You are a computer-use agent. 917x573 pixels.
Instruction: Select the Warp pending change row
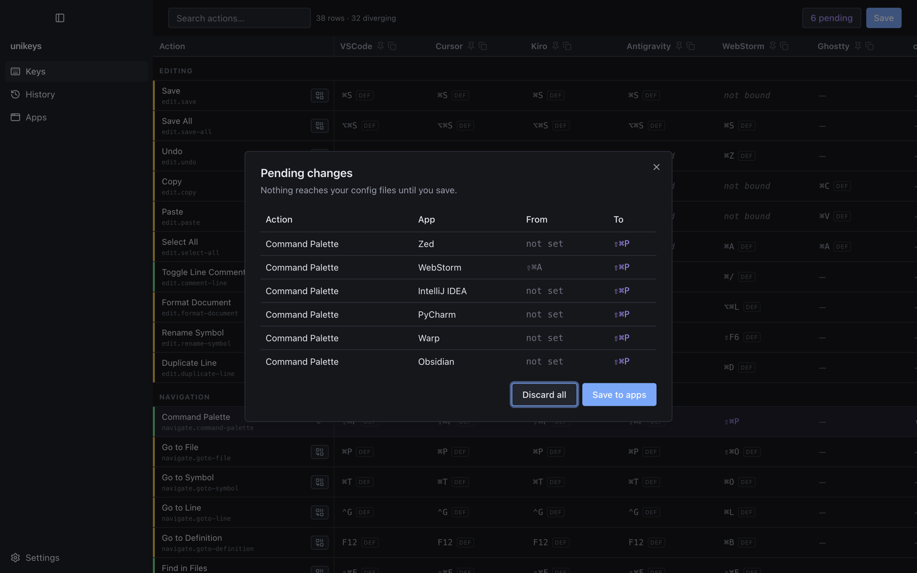(x=458, y=338)
